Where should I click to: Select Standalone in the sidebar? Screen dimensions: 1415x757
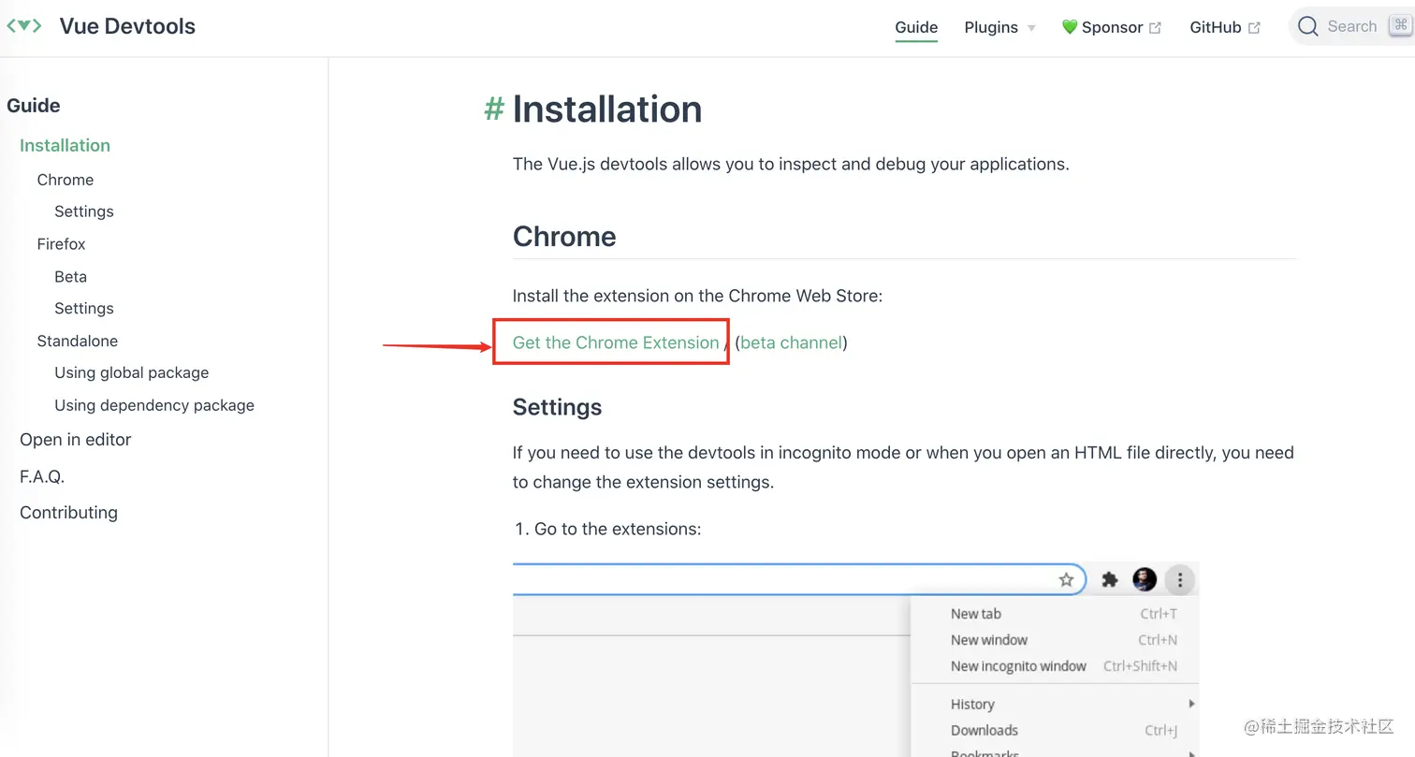[77, 342]
